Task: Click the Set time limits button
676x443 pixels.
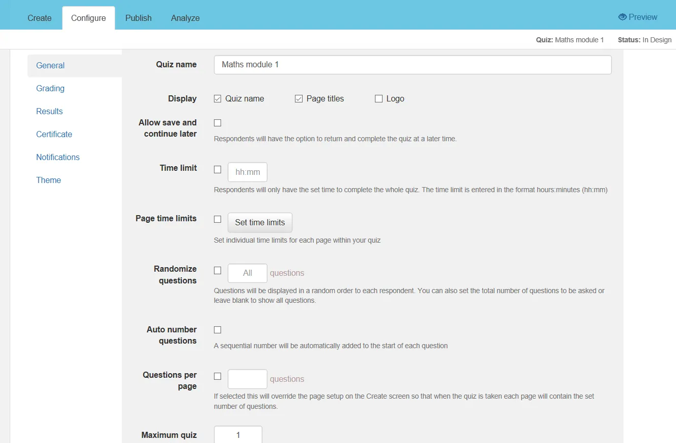Action: pyautogui.click(x=260, y=222)
